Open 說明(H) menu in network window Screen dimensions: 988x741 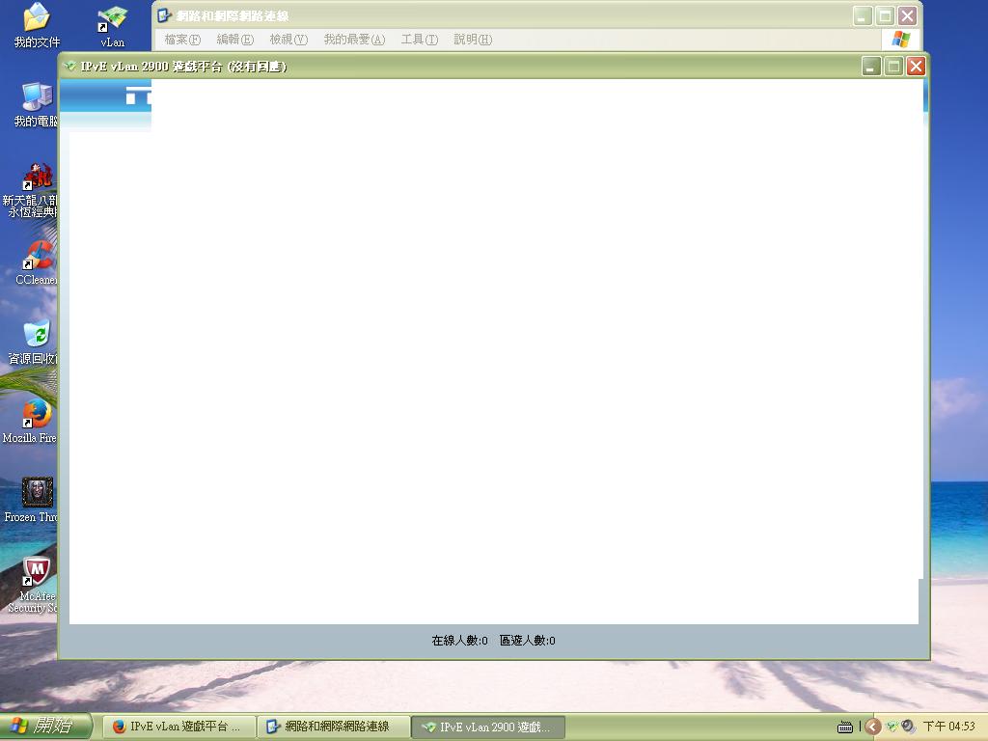(x=473, y=40)
